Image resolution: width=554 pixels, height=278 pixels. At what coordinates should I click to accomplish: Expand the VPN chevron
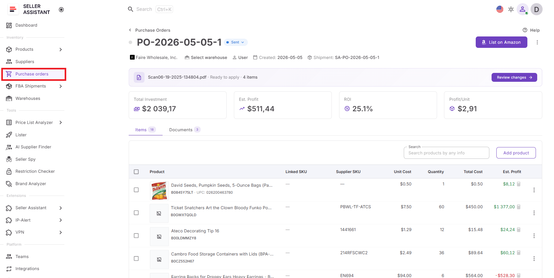[x=61, y=232]
